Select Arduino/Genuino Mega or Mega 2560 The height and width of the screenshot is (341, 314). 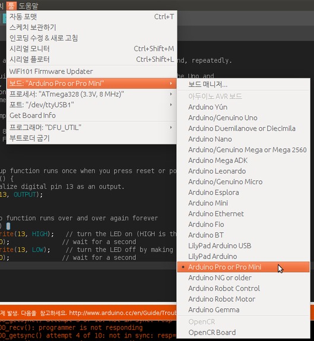[x=243, y=150]
